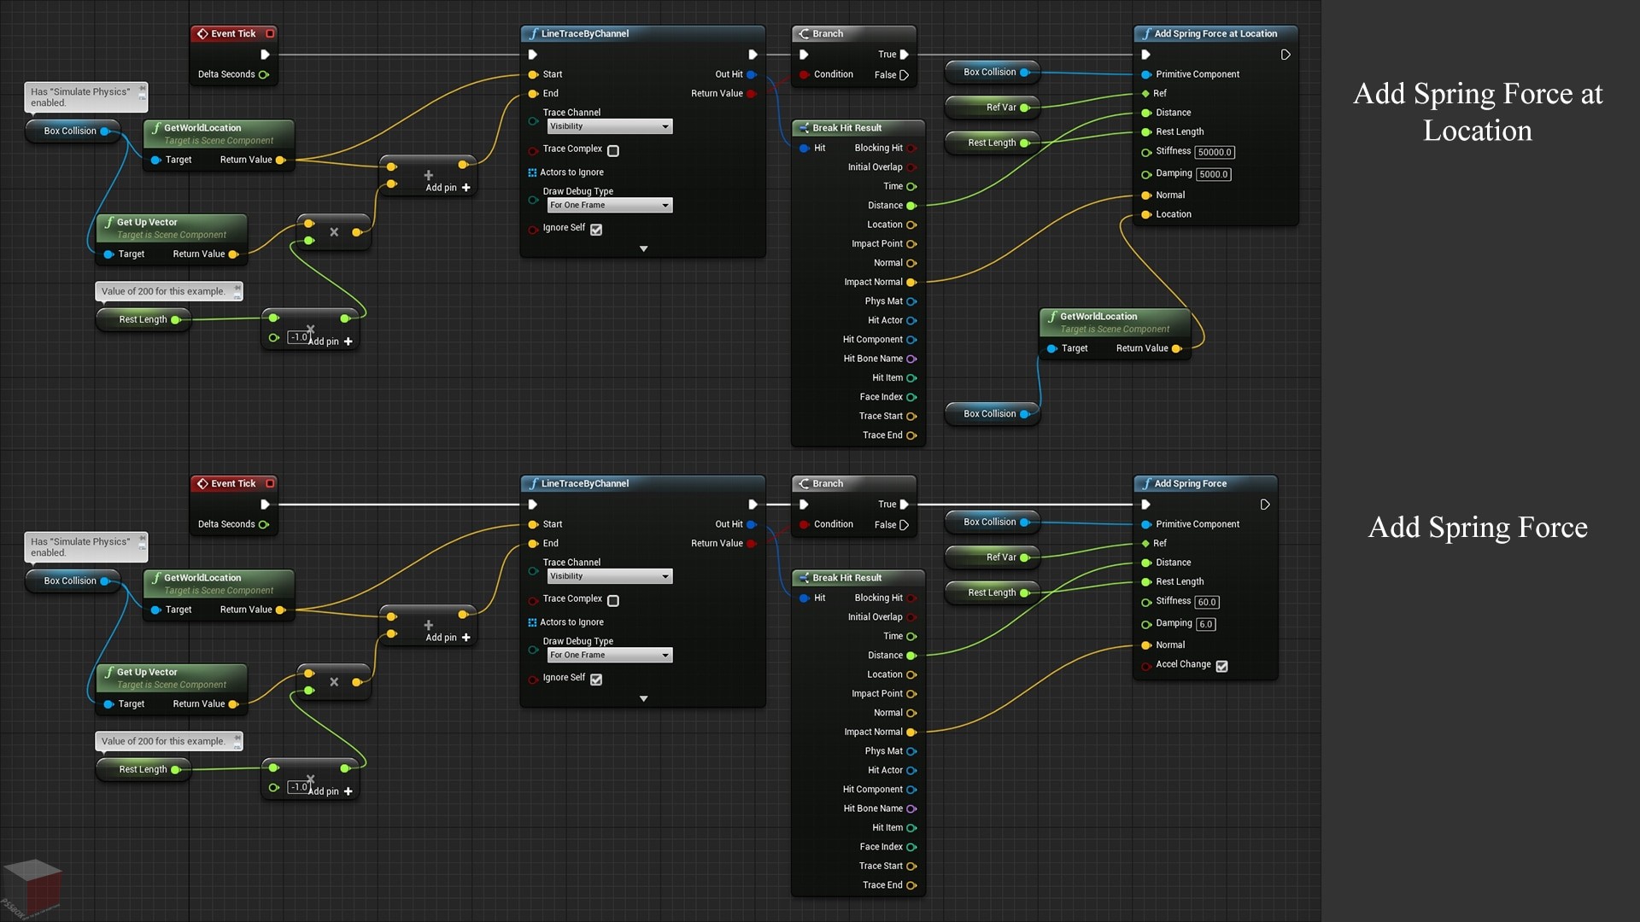
Task: Open Trace Channel Visibility dropdown, lower graph
Action: (x=610, y=576)
